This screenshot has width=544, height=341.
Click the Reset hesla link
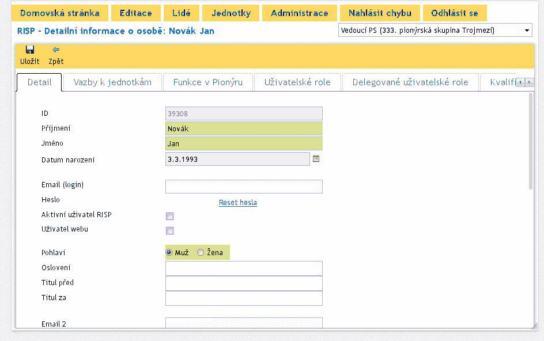[x=237, y=203]
